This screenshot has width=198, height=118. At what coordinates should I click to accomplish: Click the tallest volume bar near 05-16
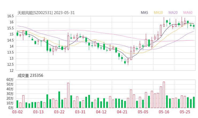point(164,95)
